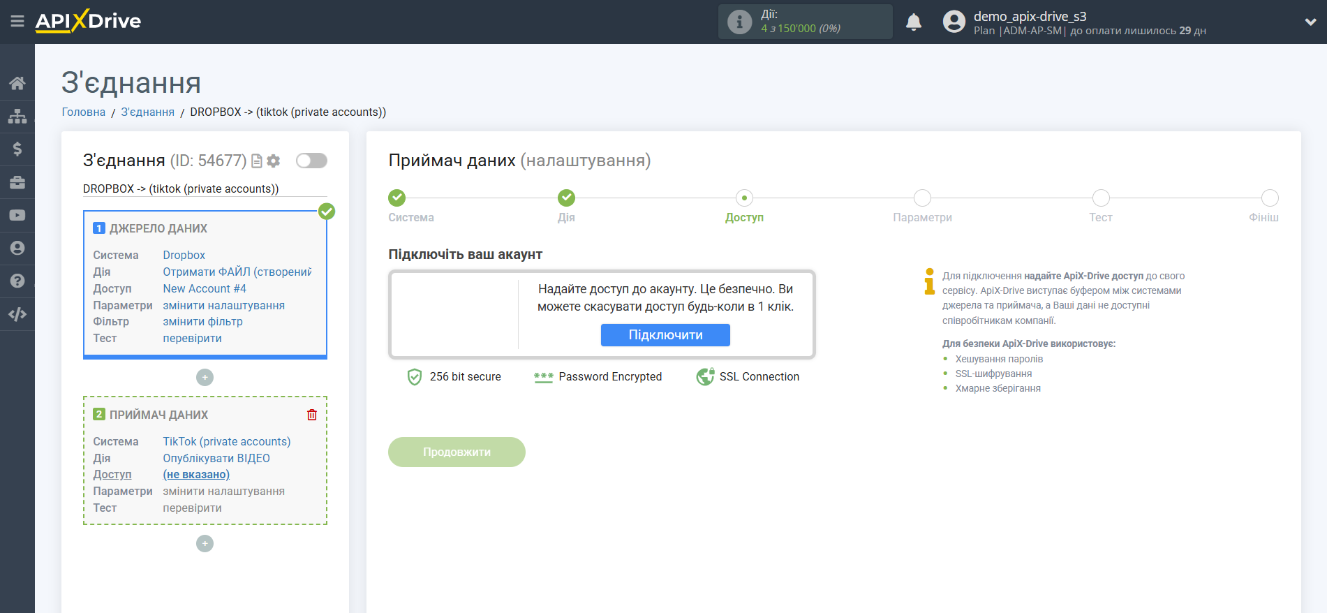This screenshot has width=1327, height=613.
Task: Open the dollar billing sidebar icon
Action: [17, 149]
